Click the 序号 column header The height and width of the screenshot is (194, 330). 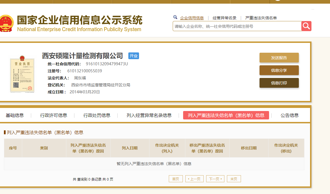point(13,148)
